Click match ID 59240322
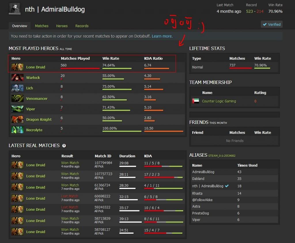The image size is (295, 243). point(102,207)
